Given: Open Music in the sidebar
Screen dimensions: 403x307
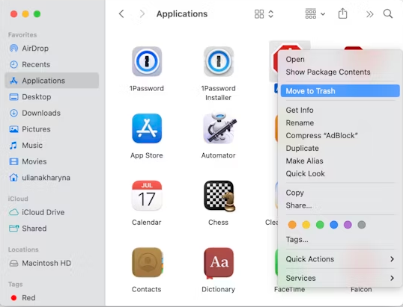Looking at the screenshot, I should 52,146.
